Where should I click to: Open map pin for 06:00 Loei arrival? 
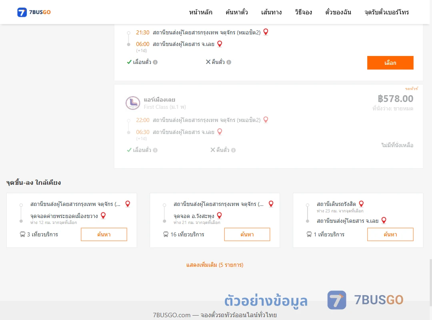click(220, 44)
